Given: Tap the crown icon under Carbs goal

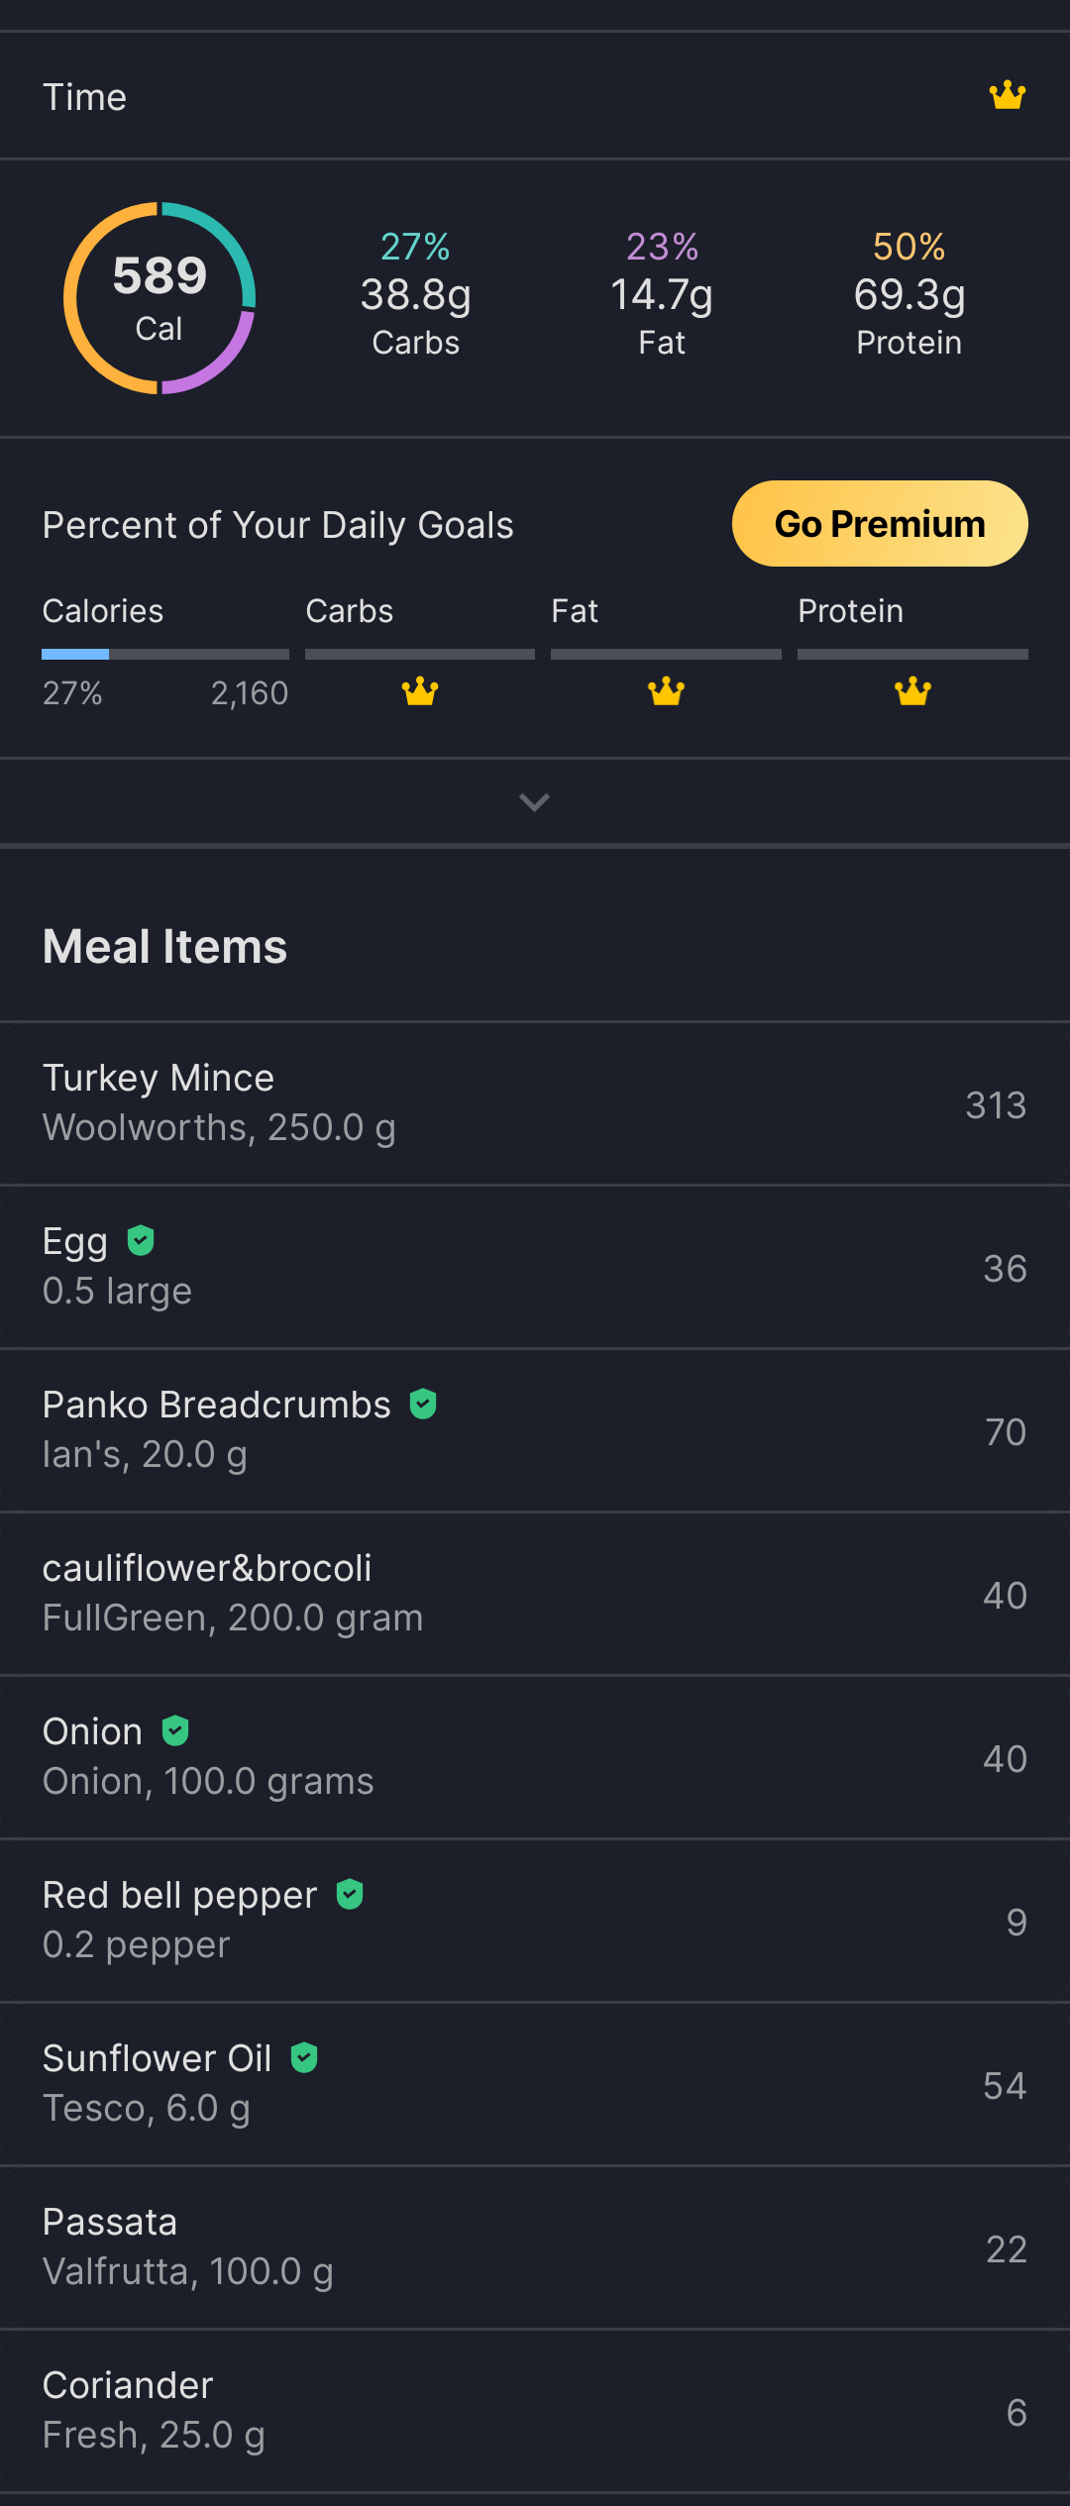Looking at the screenshot, I should point(420,690).
